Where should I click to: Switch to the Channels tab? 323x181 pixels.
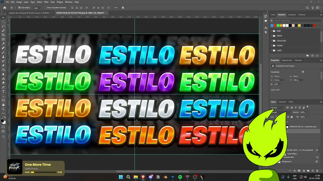coord(282,102)
